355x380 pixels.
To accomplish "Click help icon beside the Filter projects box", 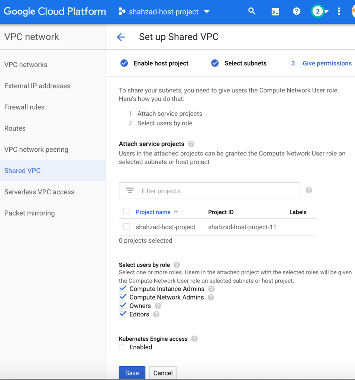I will pos(309,190).
